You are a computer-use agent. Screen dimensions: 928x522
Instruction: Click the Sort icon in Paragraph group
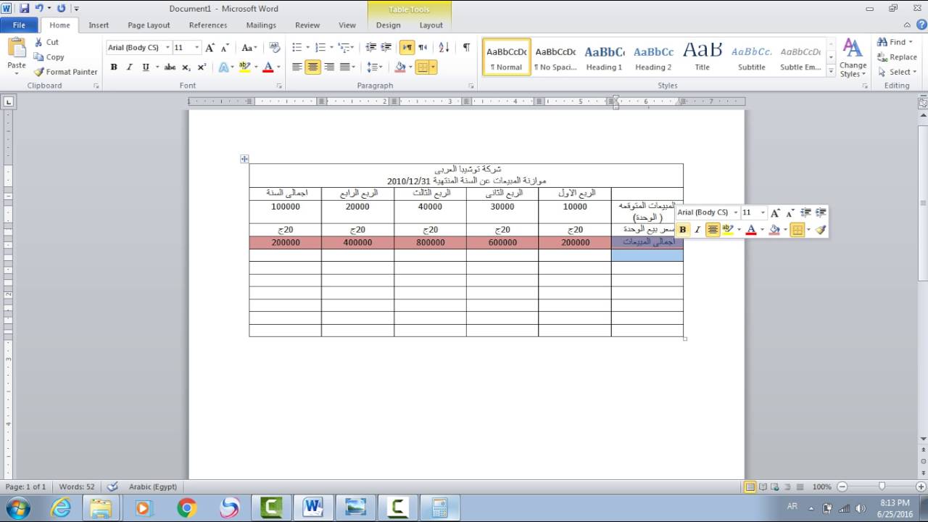(444, 48)
